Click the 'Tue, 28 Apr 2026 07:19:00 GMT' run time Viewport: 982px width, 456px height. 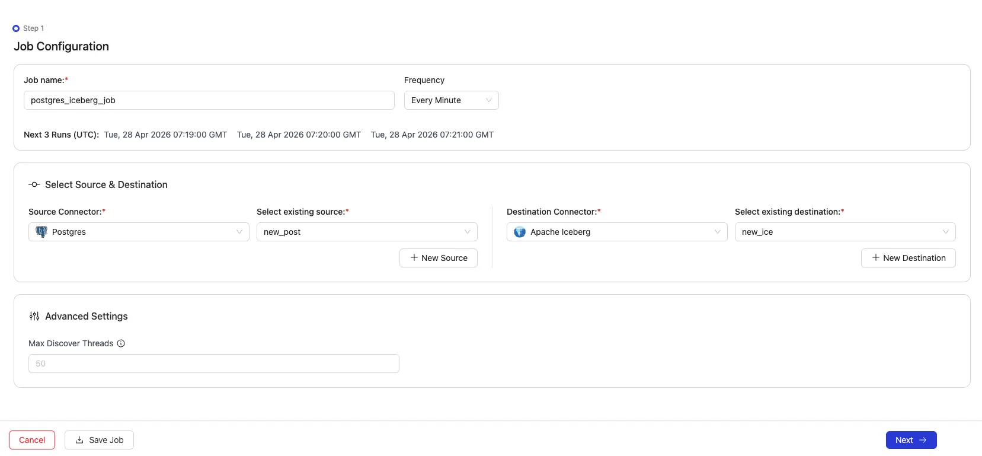point(166,135)
